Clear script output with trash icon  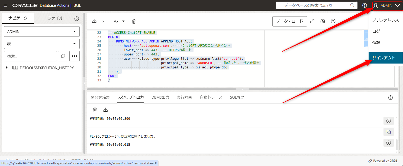click(95, 109)
